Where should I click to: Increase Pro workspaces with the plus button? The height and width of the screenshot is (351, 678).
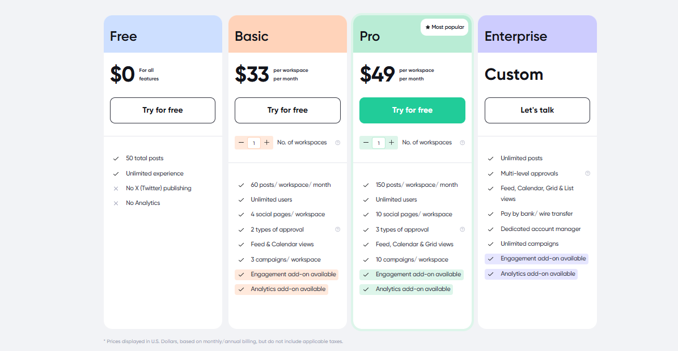tap(391, 143)
